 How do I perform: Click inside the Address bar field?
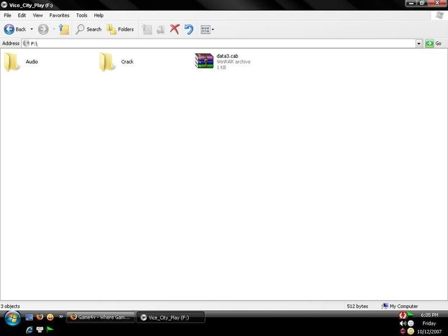click(x=218, y=44)
